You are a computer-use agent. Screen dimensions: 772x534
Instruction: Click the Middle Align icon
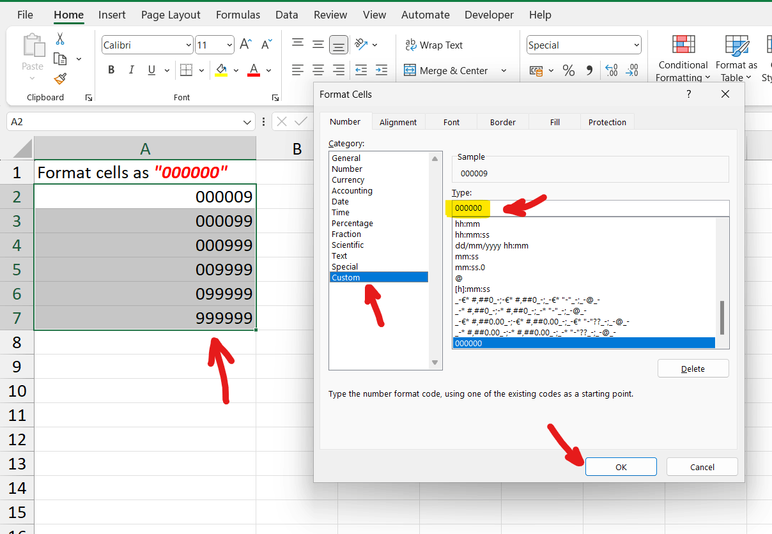pos(318,44)
